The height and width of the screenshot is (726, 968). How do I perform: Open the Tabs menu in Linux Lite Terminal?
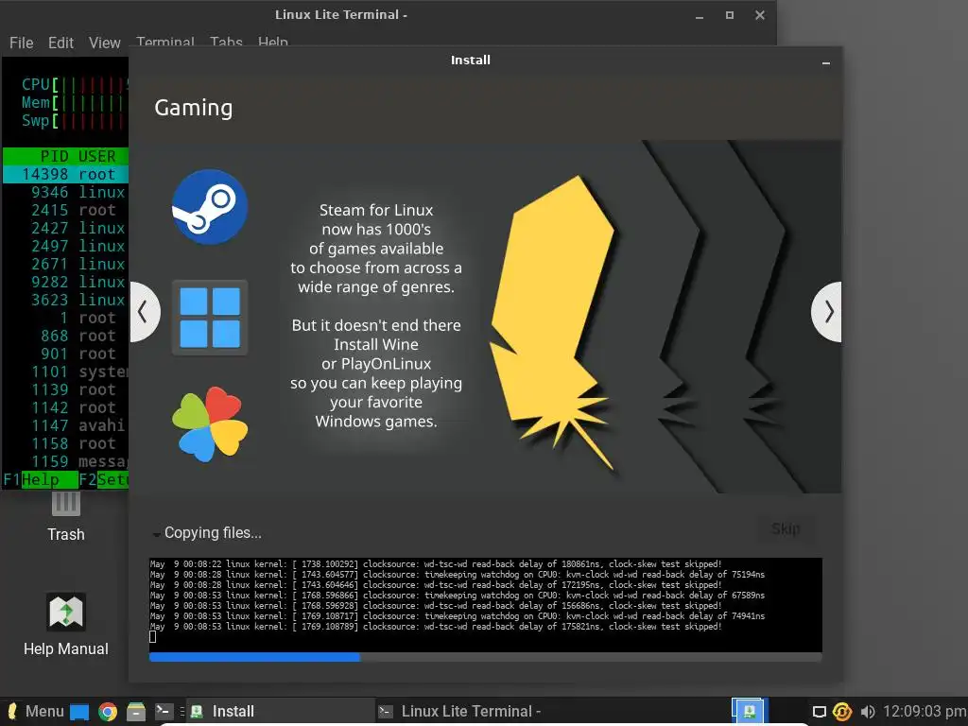point(226,42)
